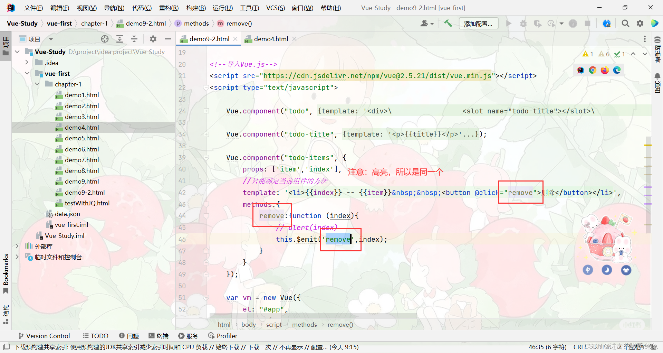This screenshot has height=353, width=663.
Task: Click the Run with Coverage icon
Action: pyautogui.click(x=537, y=24)
